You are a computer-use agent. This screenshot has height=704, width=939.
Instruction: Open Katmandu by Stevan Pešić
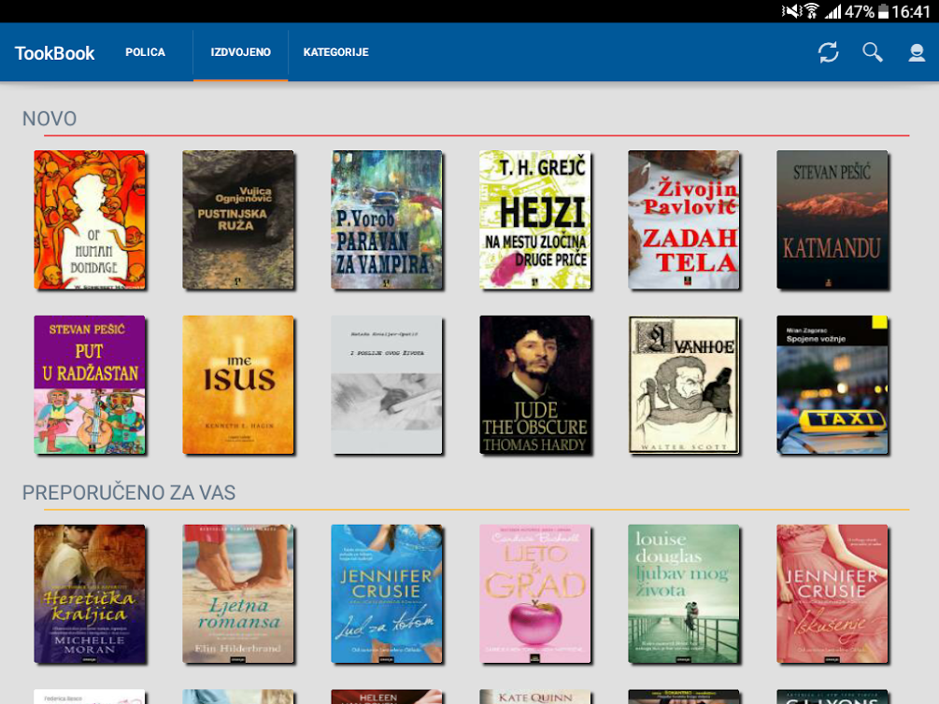point(832,219)
